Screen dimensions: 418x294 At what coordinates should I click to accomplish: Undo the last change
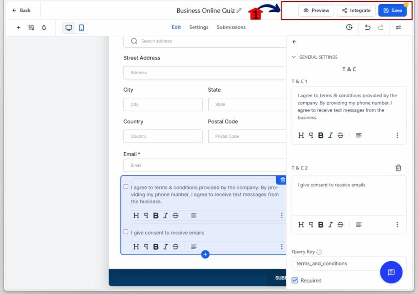pos(367,27)
